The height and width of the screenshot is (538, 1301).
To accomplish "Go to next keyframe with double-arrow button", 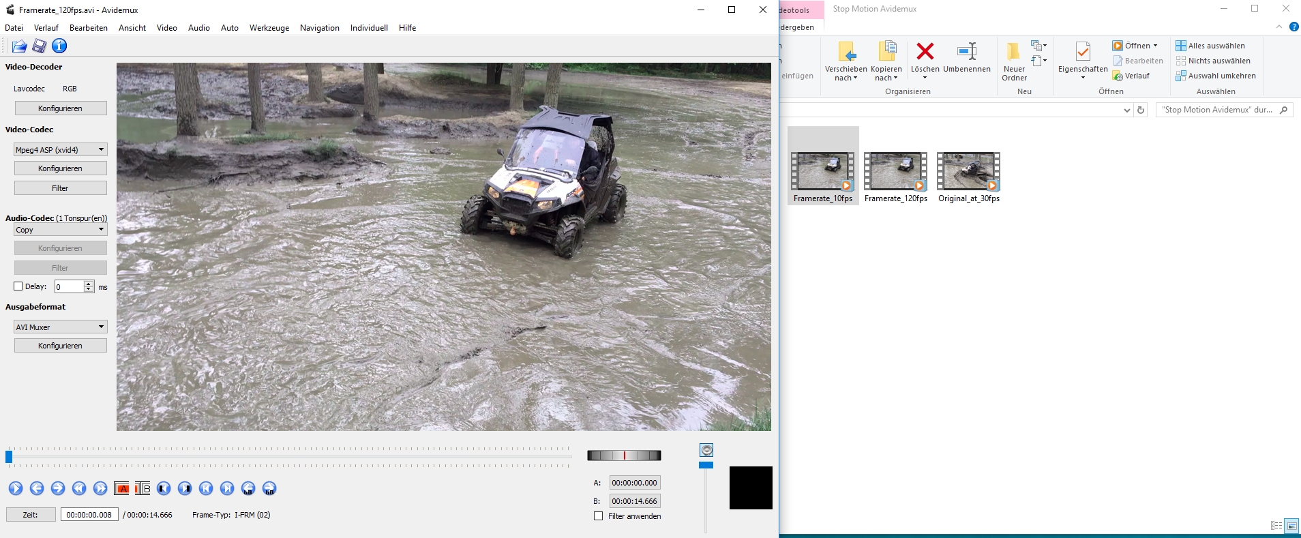I will pyautogui.click(x=100, y=488).
